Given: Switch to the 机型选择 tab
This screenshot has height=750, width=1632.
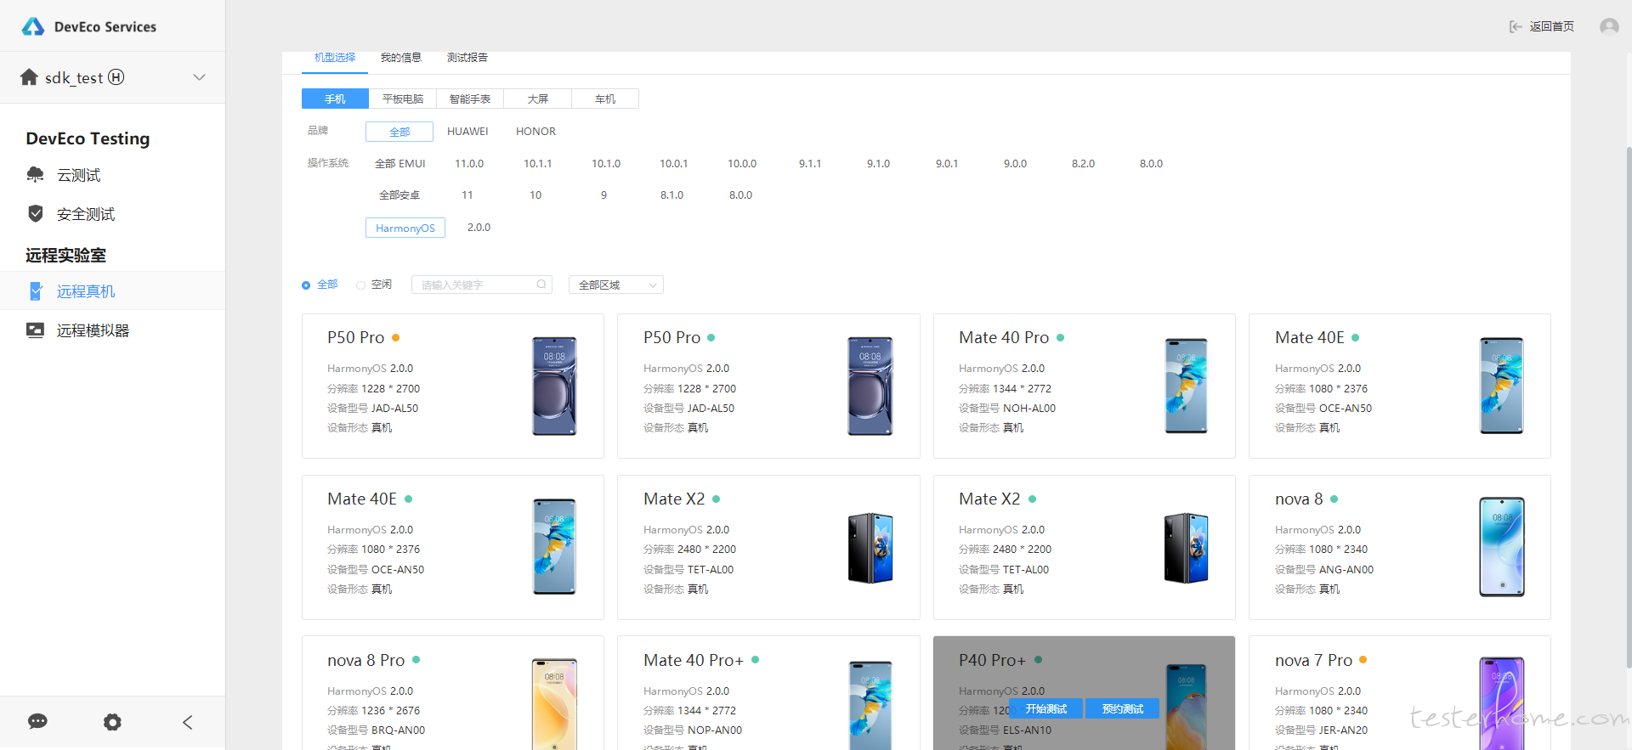Looking at the screenshot, I should click(x=335, y=58).
